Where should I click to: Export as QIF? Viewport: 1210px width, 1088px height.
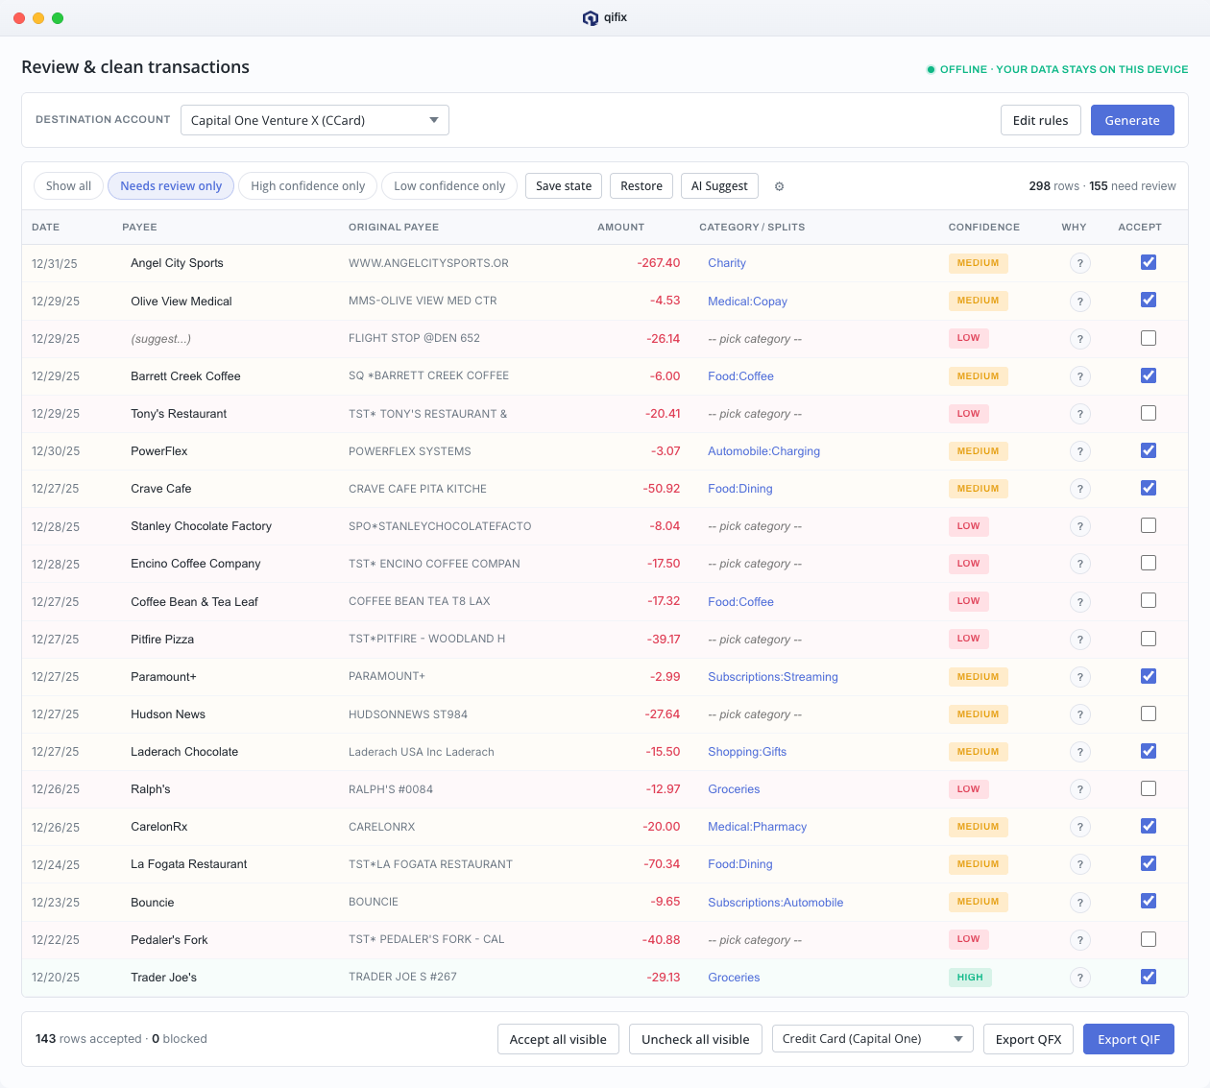1128,1039
